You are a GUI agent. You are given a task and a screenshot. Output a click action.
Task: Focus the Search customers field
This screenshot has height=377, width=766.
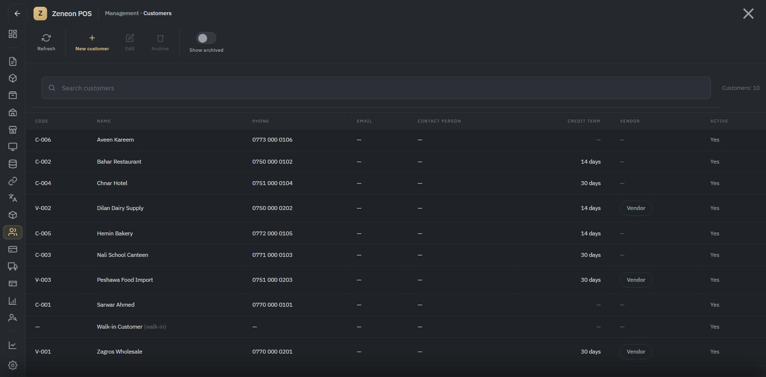click(376, 88)
